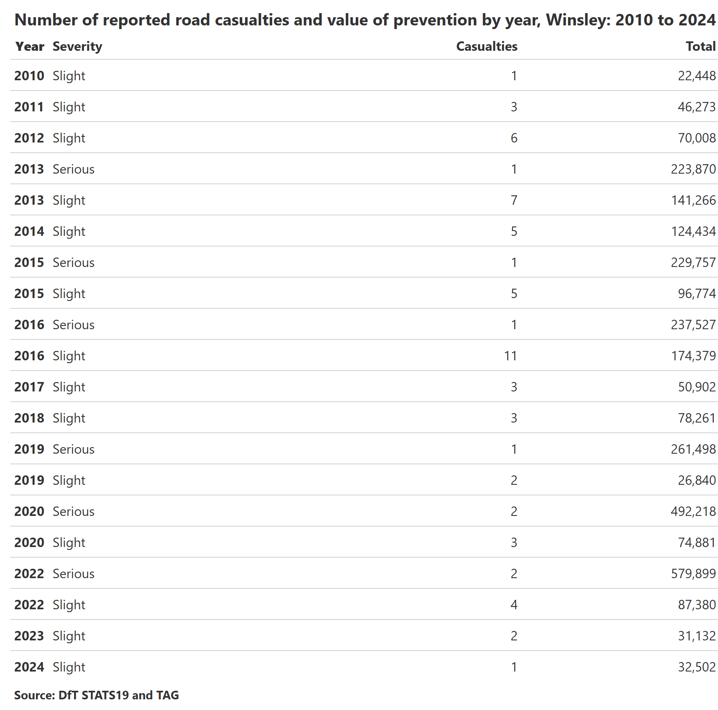This screenshot has height=710, width=718.
Task: Click the 32,502 total value
Action: pyautogui.click(x=697, y=667)
